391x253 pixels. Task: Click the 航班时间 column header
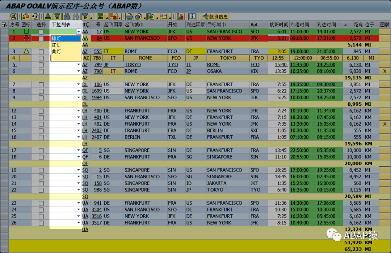[x=278, y=25]
